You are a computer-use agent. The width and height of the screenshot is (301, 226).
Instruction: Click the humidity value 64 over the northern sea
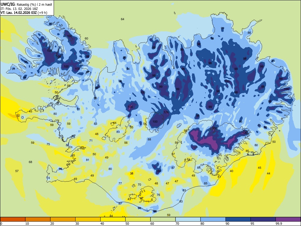click(123, 19)
